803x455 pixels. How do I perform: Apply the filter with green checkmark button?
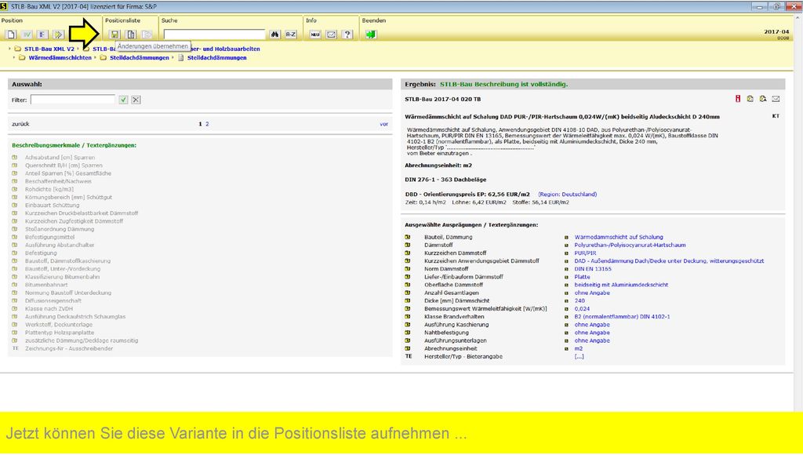pos(123,100)
